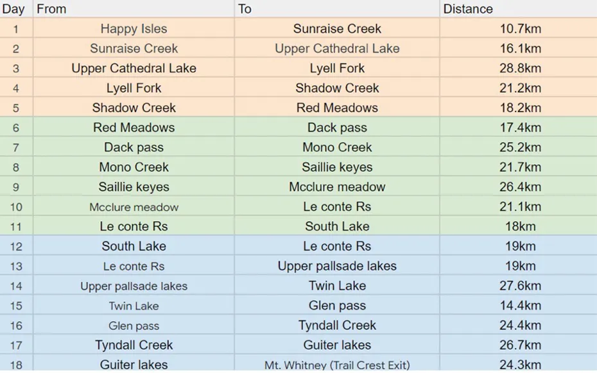597x373 pixels.
Task: Click the 18km distance cell
Action: tap(520, 226)
